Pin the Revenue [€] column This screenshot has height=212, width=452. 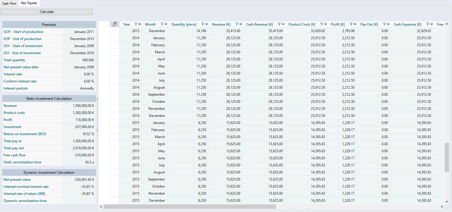click(240, 24)
